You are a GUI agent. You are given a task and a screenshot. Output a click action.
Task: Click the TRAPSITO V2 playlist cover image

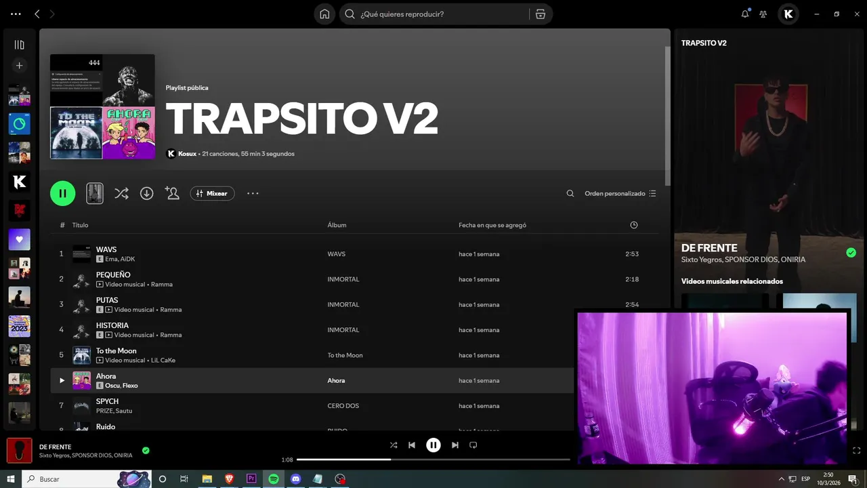(x=102, y=106)
